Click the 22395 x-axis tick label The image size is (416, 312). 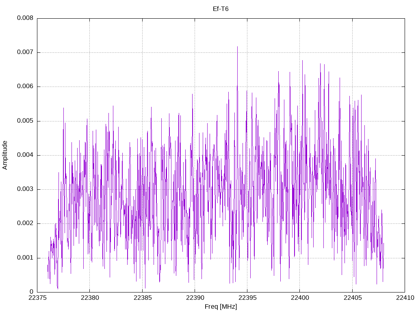pyautogui.click(x=247, y=298)
